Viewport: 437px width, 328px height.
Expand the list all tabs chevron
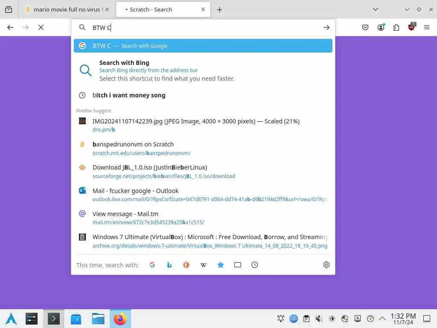[x=376, y=9]
